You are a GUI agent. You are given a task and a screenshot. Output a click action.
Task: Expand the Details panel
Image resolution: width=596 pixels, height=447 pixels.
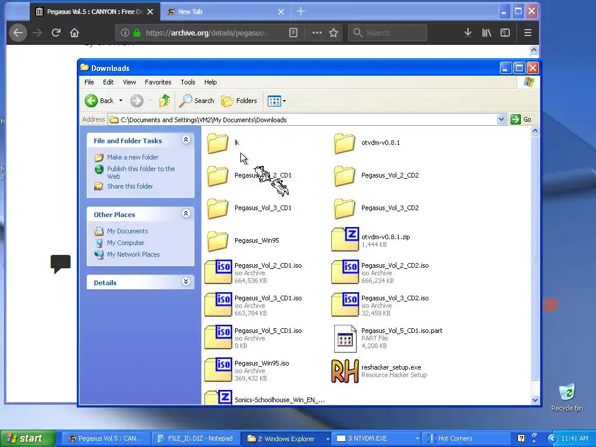click(186, 282)
